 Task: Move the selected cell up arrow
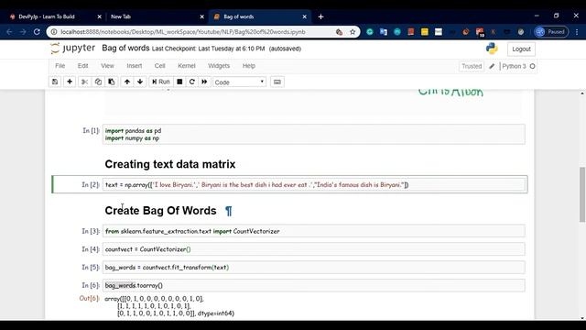(127, 82)
